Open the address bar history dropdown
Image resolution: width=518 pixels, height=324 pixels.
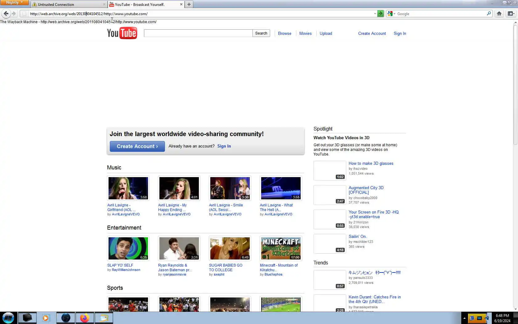(375, 14)
